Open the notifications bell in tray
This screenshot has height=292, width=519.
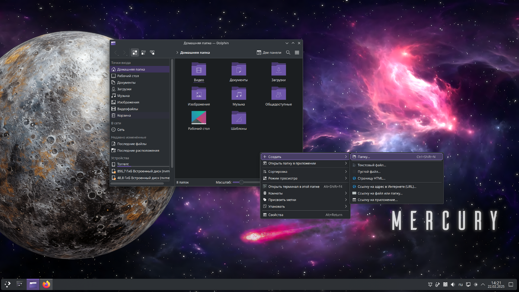click(x=430, y=285)
